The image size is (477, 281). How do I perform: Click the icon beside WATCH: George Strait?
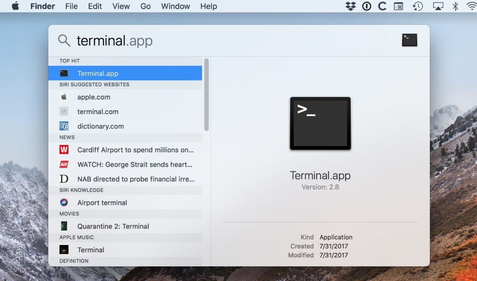pyautogui.click(x=64, y=164)
